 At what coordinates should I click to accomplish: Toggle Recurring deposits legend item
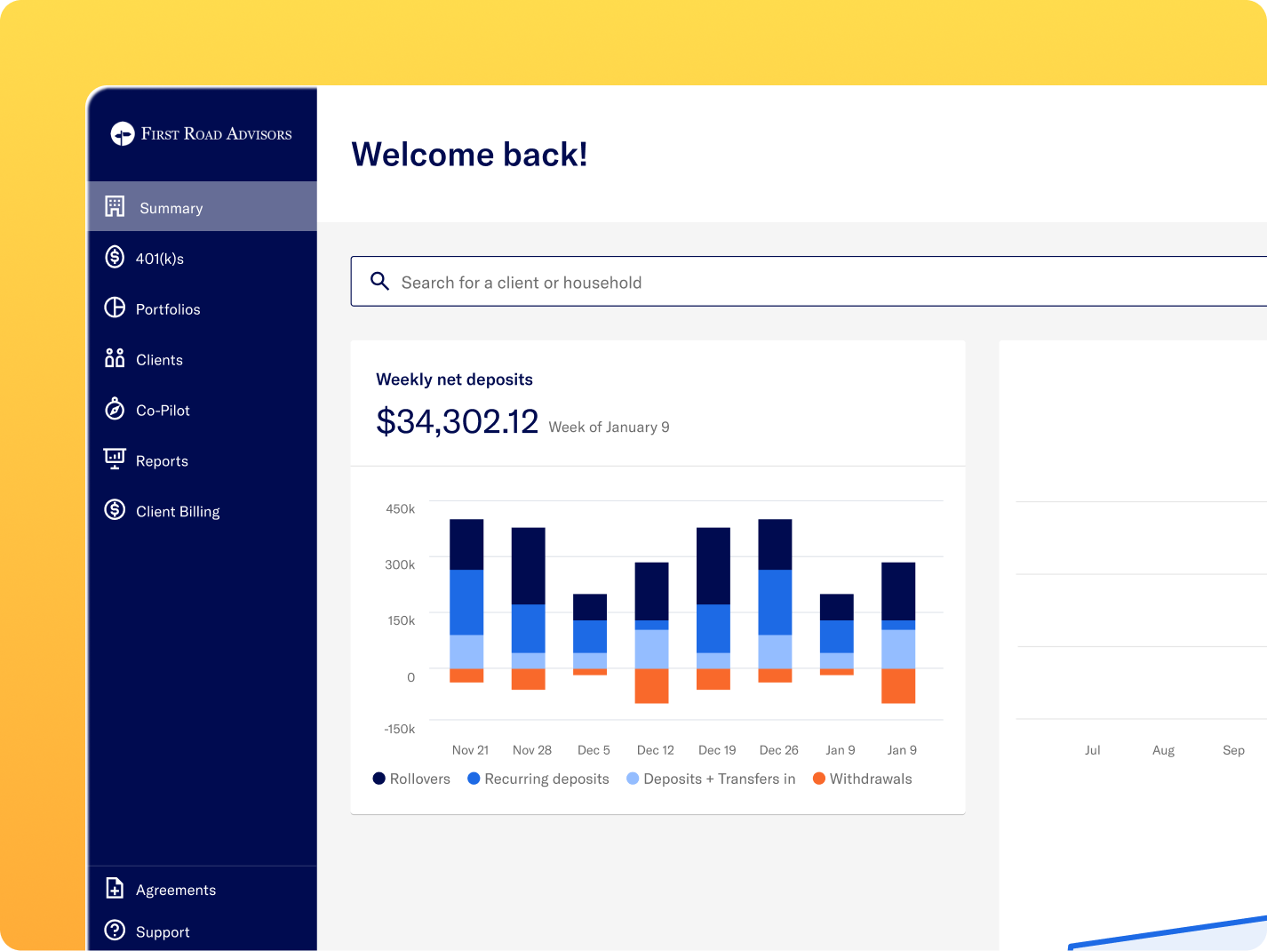point(538,779)
